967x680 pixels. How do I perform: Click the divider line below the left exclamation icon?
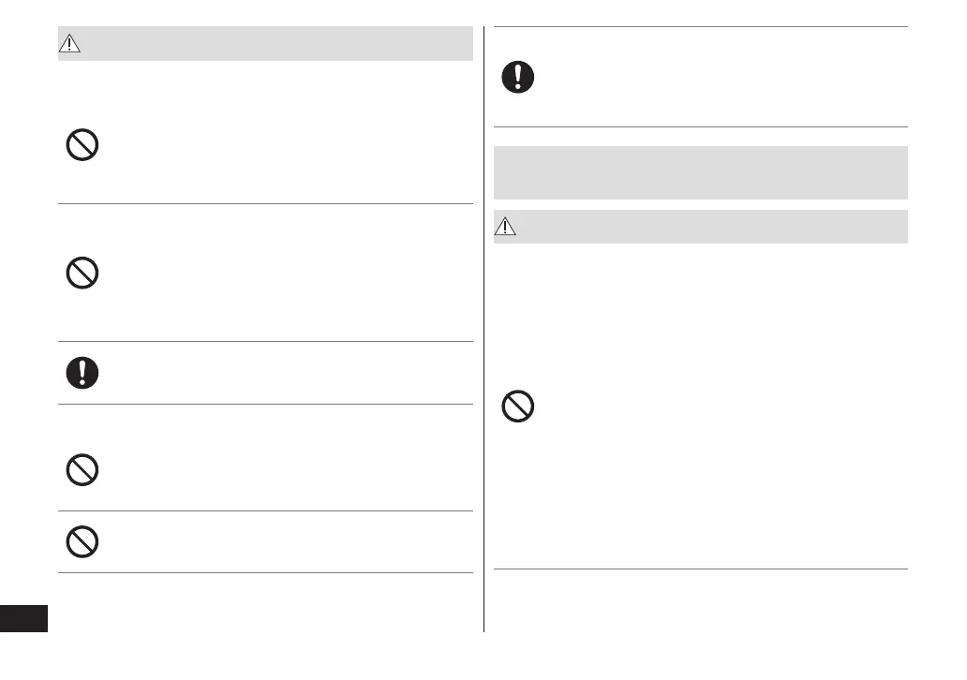[265, 405]
